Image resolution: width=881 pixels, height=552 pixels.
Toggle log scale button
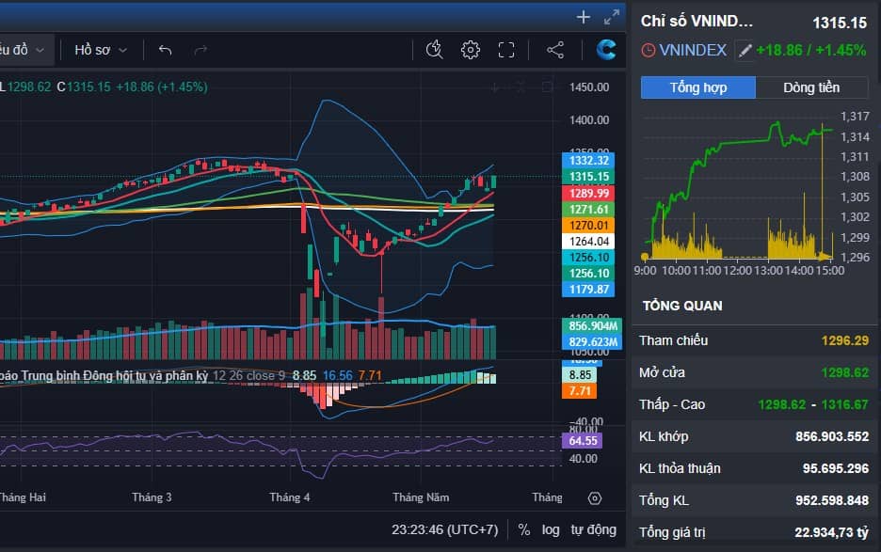click(x=551, y=529)
